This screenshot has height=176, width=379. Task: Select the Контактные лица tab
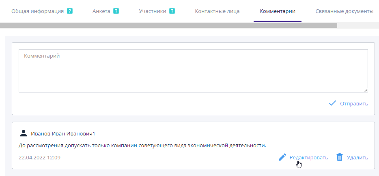pos(217,11)
